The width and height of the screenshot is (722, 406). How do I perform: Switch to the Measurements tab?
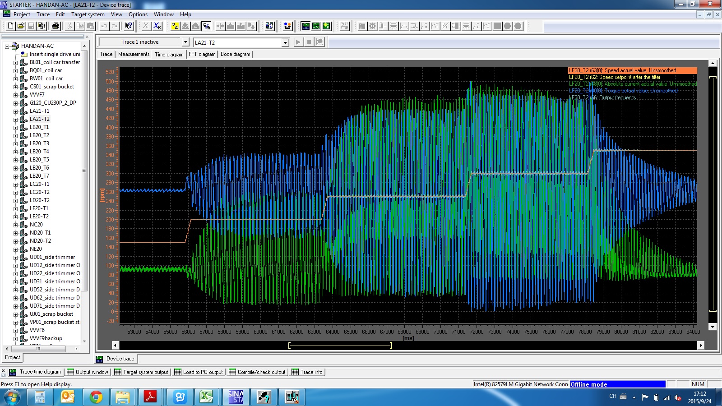(x=134, y=54)
